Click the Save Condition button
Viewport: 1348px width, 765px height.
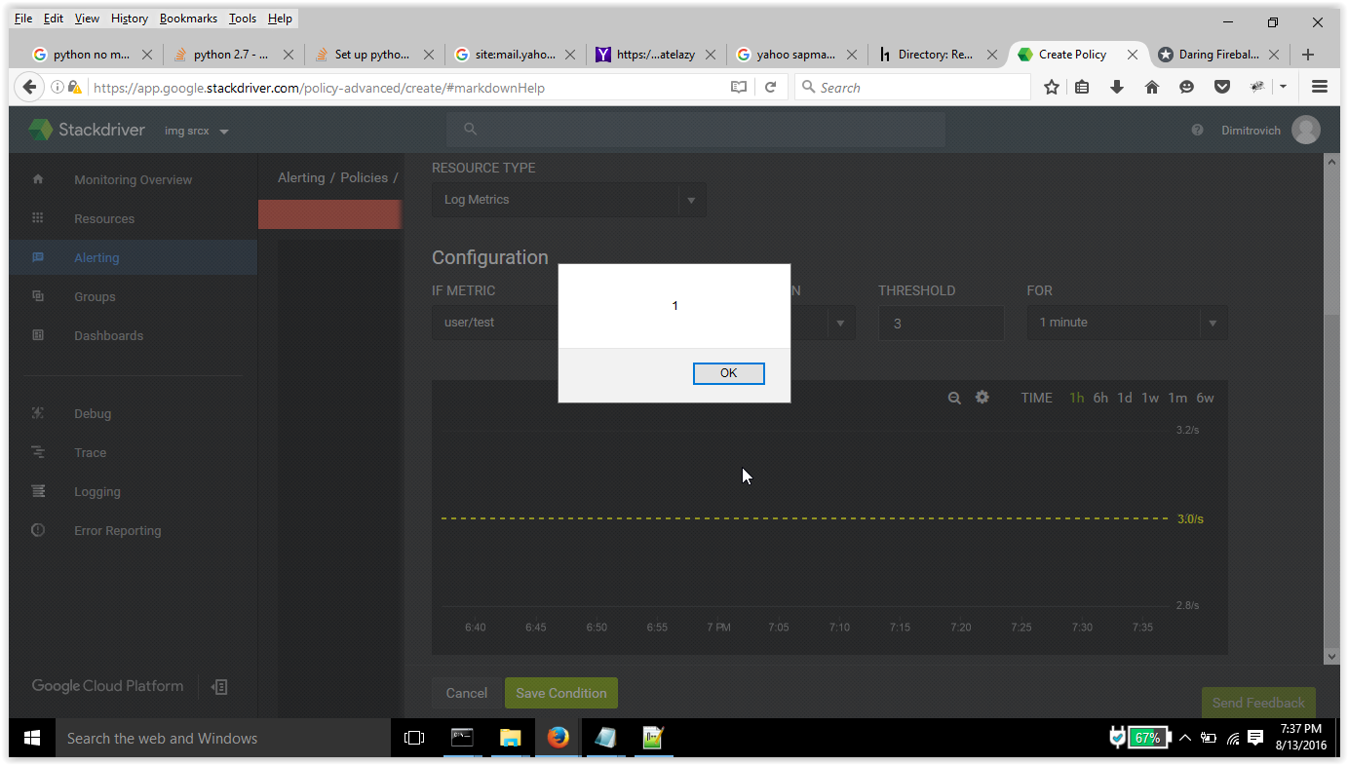point(561,693)
